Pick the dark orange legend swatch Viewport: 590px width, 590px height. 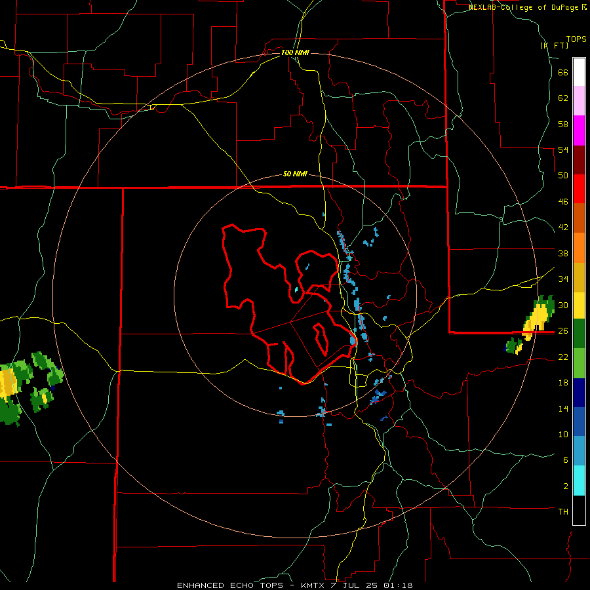[x=579, y=218]
